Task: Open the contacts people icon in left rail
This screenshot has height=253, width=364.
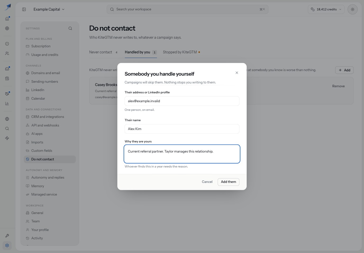Action: pyautogui.click(x=7, y=53)
